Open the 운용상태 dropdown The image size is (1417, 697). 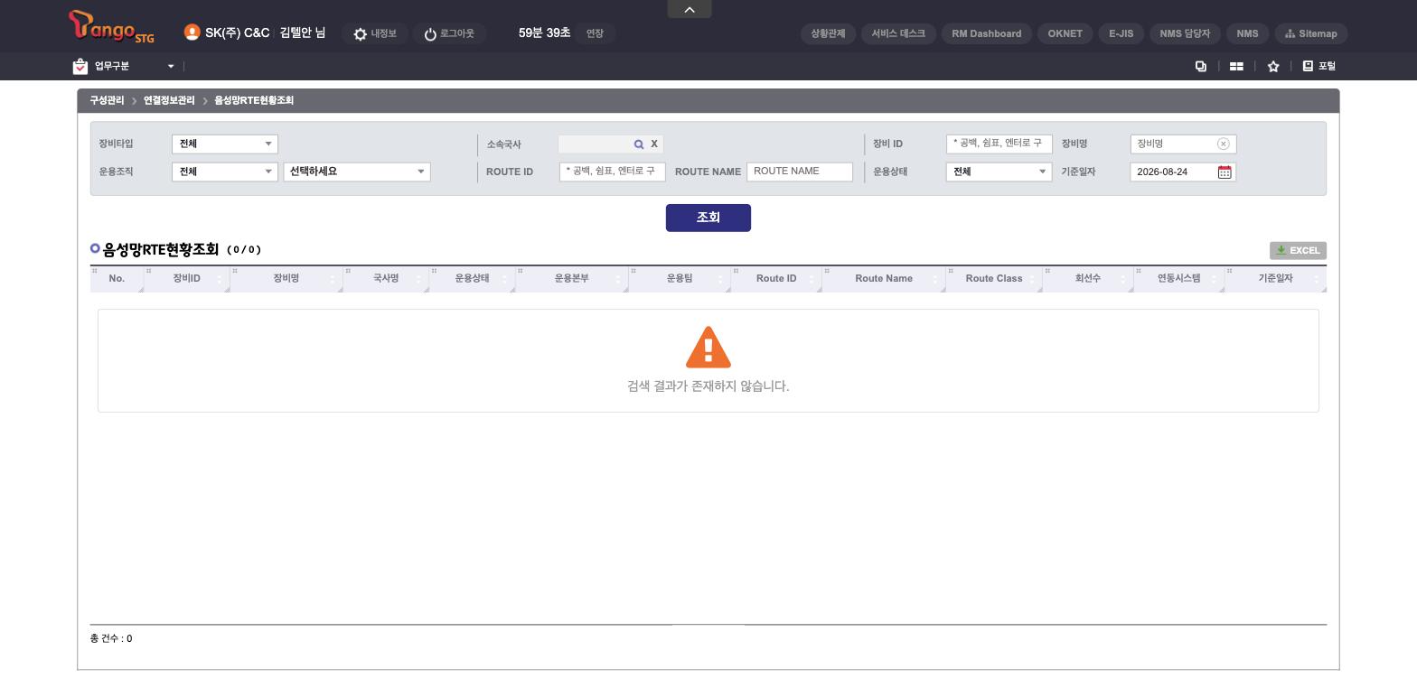click(999, 172)
